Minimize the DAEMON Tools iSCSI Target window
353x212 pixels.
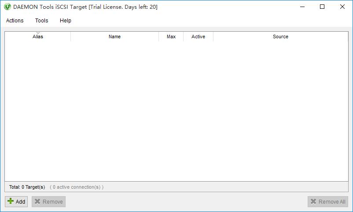click(x=302, y=7)
